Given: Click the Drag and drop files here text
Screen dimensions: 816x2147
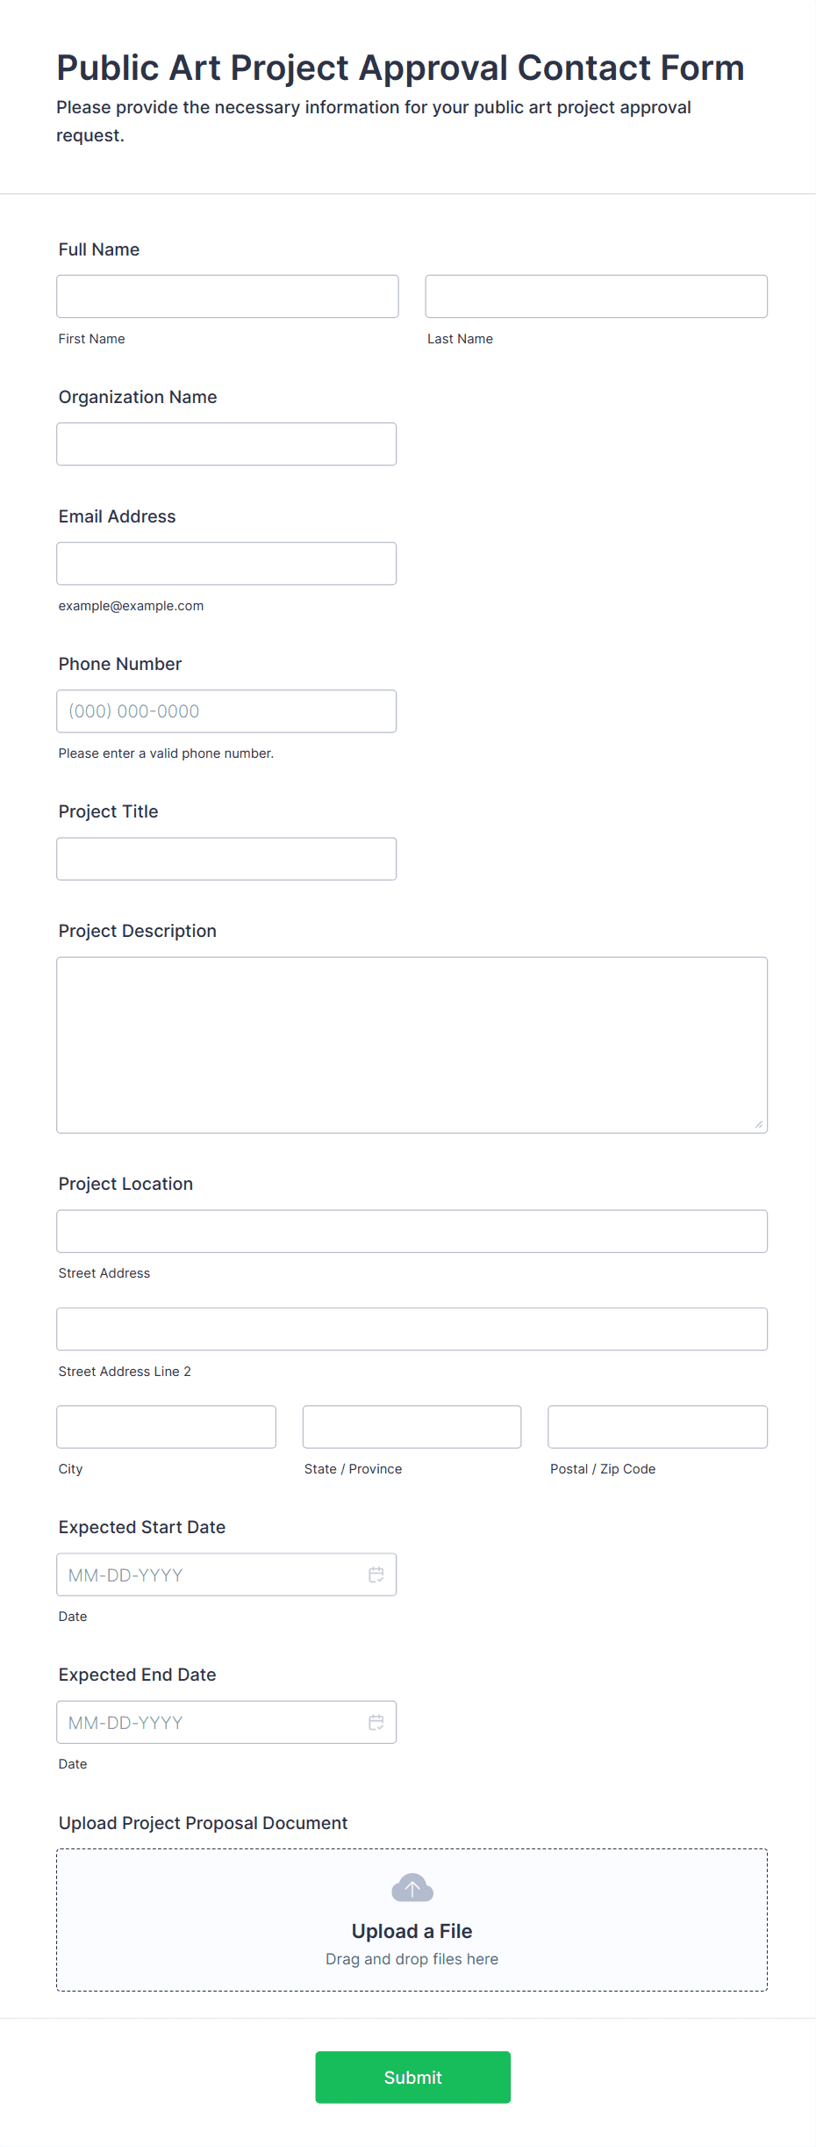Looking at the screenshot, I should click(412, 1958).
